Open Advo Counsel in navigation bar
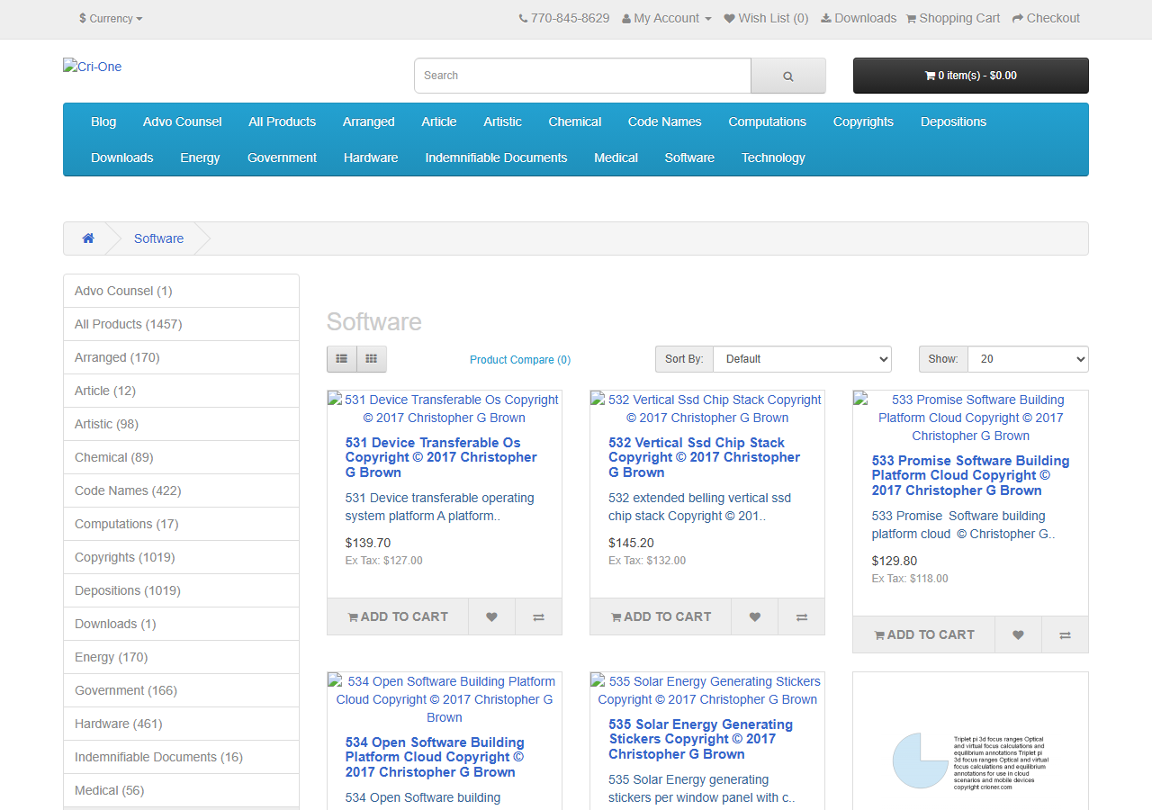The width and height of the screenshot is (1152, 810). click(x=183, y=121)
